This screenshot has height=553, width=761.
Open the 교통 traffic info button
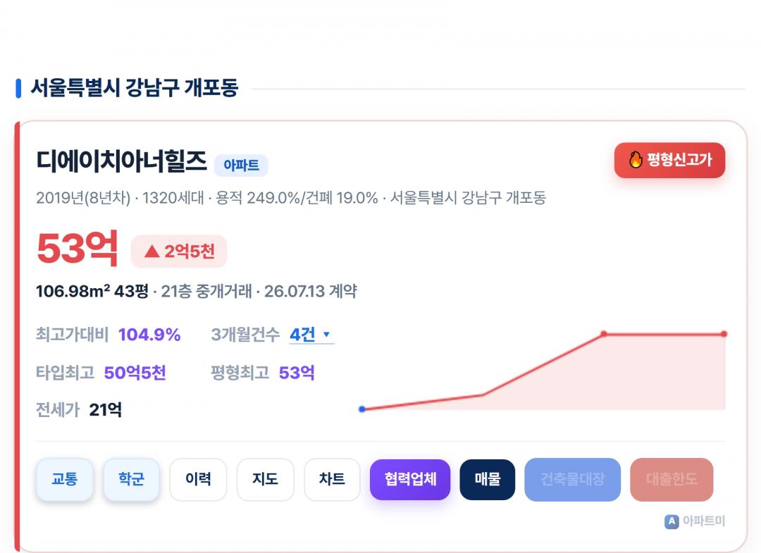point(65,479)
